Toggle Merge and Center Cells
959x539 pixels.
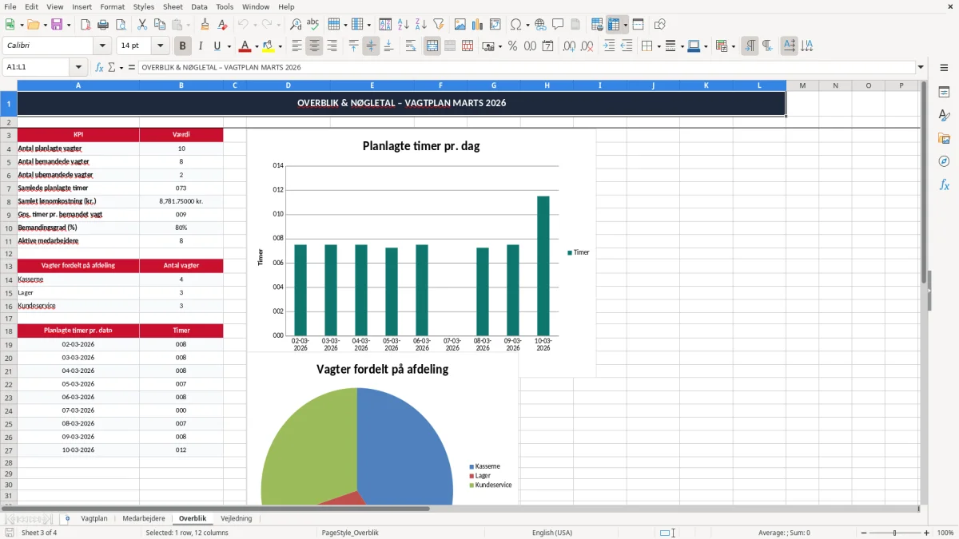click(x=432, y=46)
